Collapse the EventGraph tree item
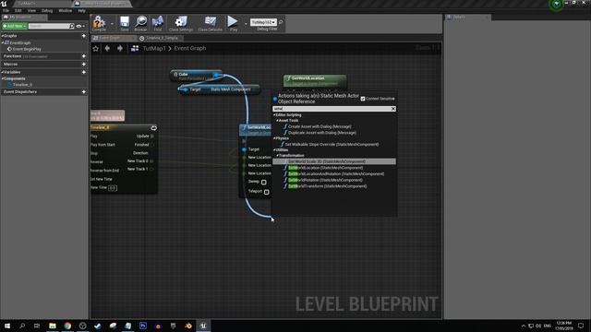This screenshot has height=332, width=591. pos(3,42)
